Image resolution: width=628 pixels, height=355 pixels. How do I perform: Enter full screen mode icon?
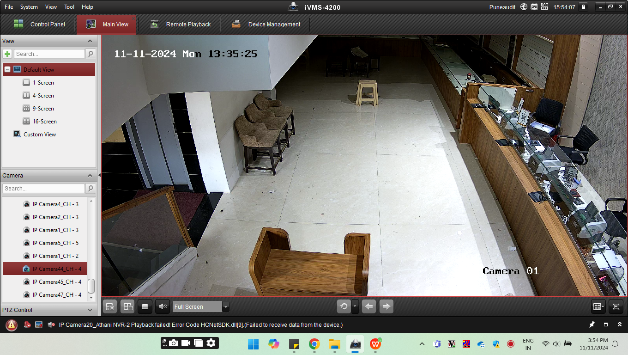click(x=616, y=306)
